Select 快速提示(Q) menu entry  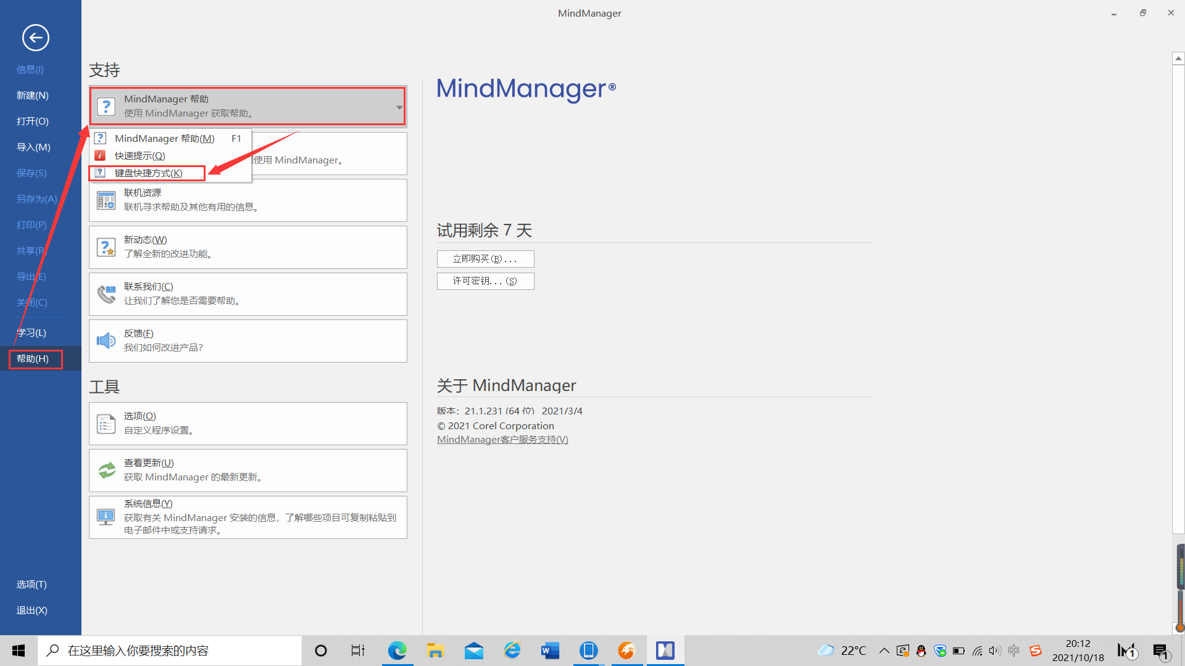pyautogui.click(x=171, y=155)
